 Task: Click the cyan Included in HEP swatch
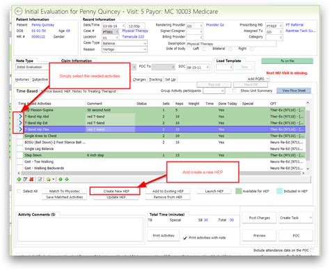(279, 191)
